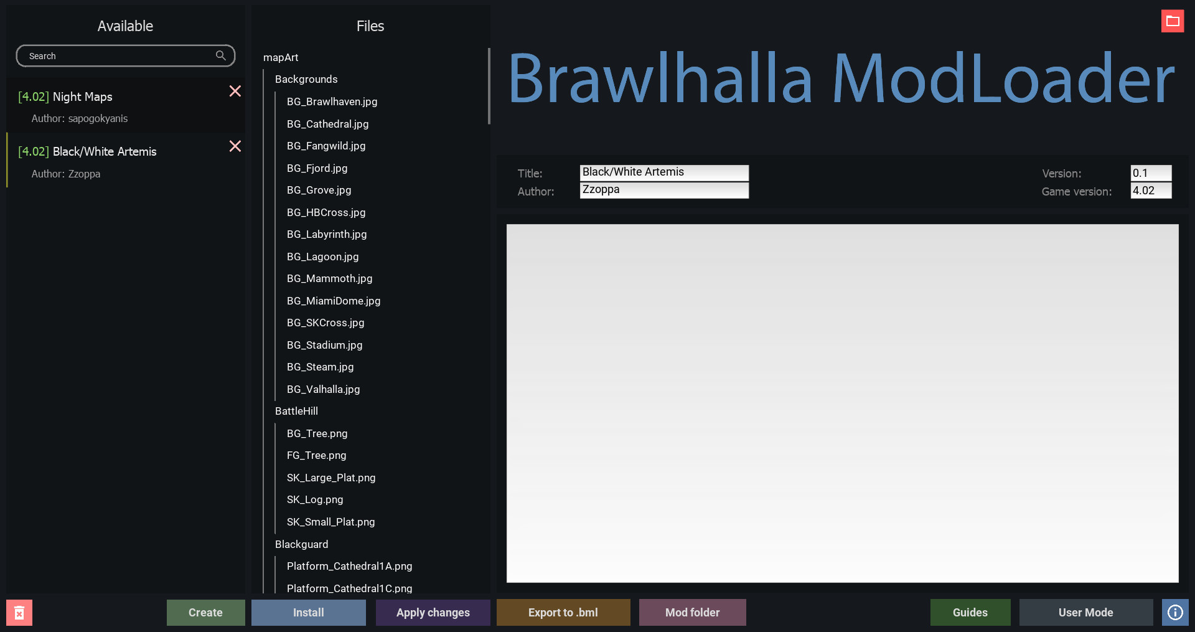This screenshot has width=1195, height=632.
Task: Switch to User Mode
Action: pos(1085,613)
